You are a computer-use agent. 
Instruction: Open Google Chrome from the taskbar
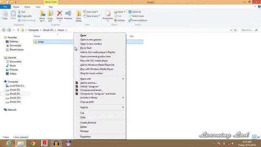(x=33, y=143)
